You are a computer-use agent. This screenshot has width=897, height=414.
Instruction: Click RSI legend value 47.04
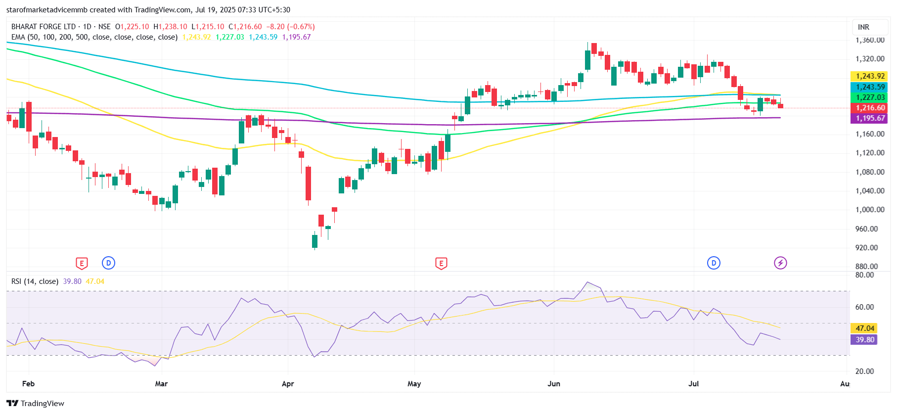pyautogui.click(x=95, y=281)
